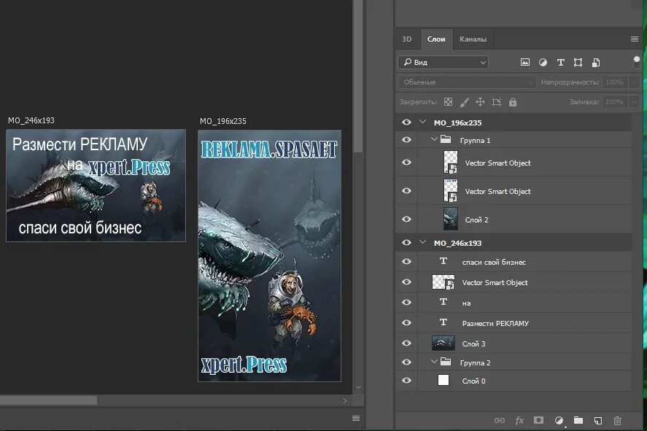Click the Слой 0 white thumbnail
This screenshot has width=647, height=431.
tap(443, 380)
